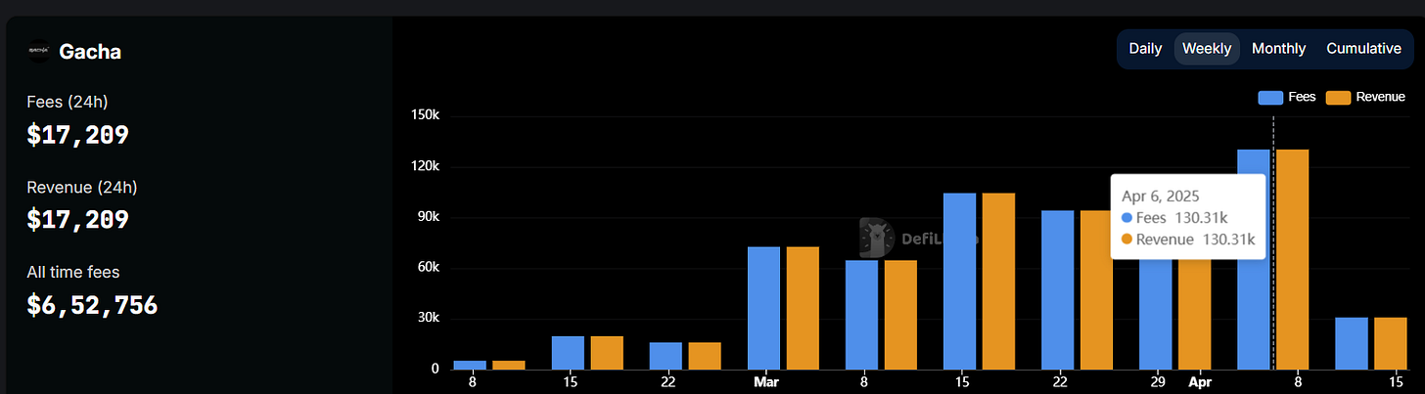Screen dimensions: 1425x394
Task: Show the Cumulative chart view
Action: pyautogui.click(x=1363, y=49)
